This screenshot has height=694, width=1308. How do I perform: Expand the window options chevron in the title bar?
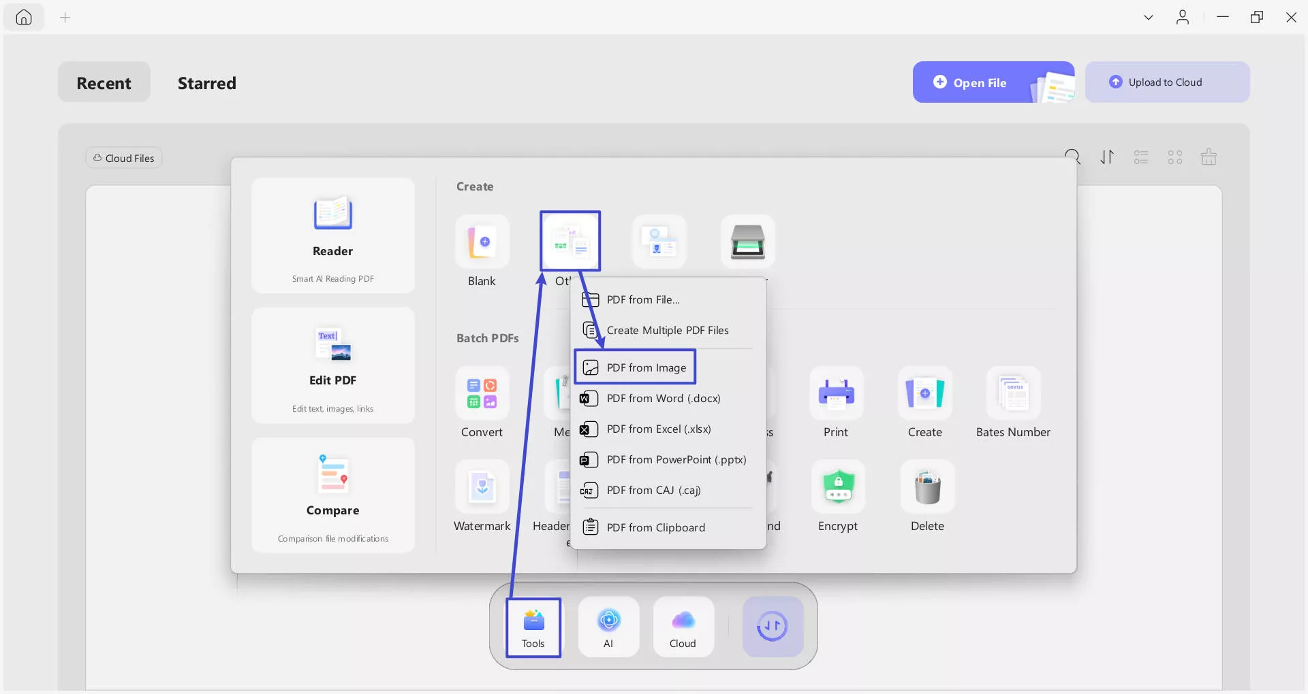click(x=1148, y=17)
